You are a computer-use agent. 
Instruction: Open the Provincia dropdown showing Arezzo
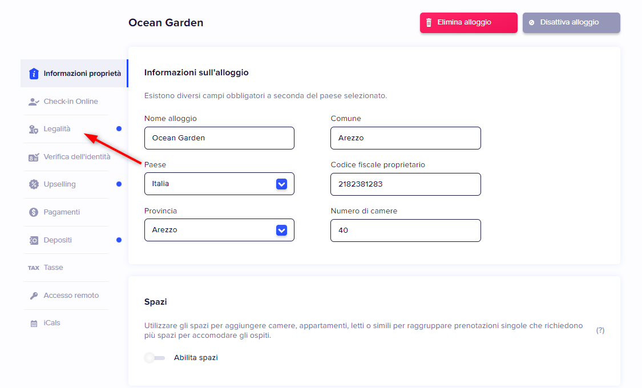[x=219, y=230]
